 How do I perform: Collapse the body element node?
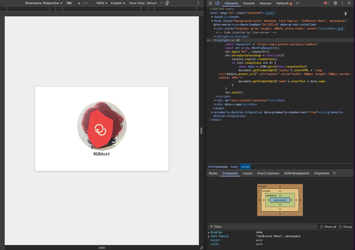pos(212,21)
